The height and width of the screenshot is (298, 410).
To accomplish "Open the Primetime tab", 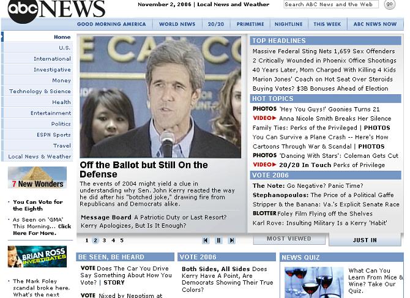I will coord(250,24).
